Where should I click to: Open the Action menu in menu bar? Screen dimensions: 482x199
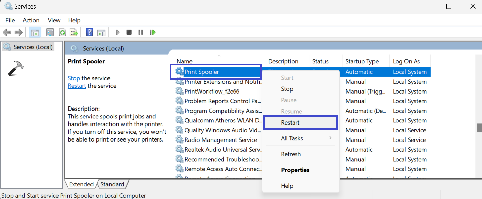coord(31,20)
